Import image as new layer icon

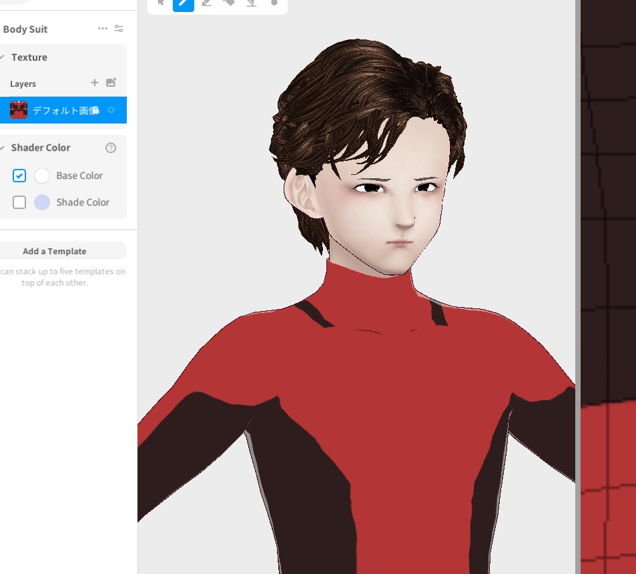tap(111, 82)
